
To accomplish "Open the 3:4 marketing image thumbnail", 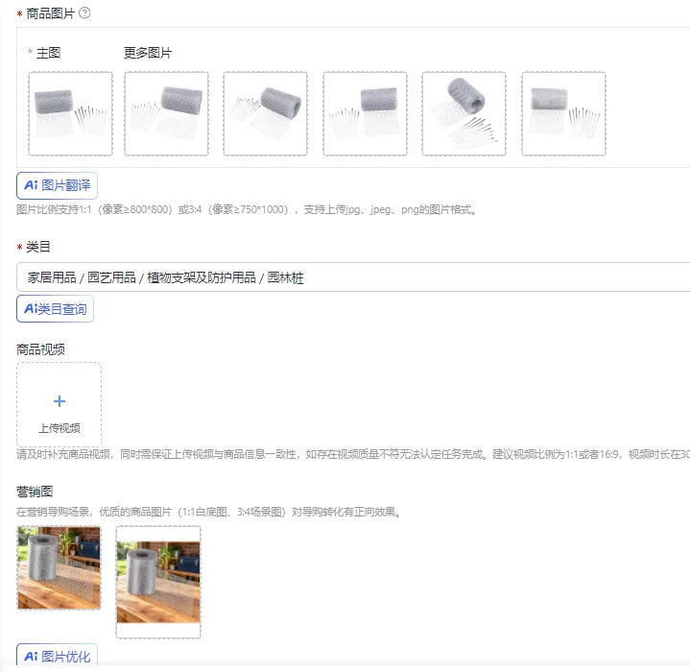I will tap(158, 582).
